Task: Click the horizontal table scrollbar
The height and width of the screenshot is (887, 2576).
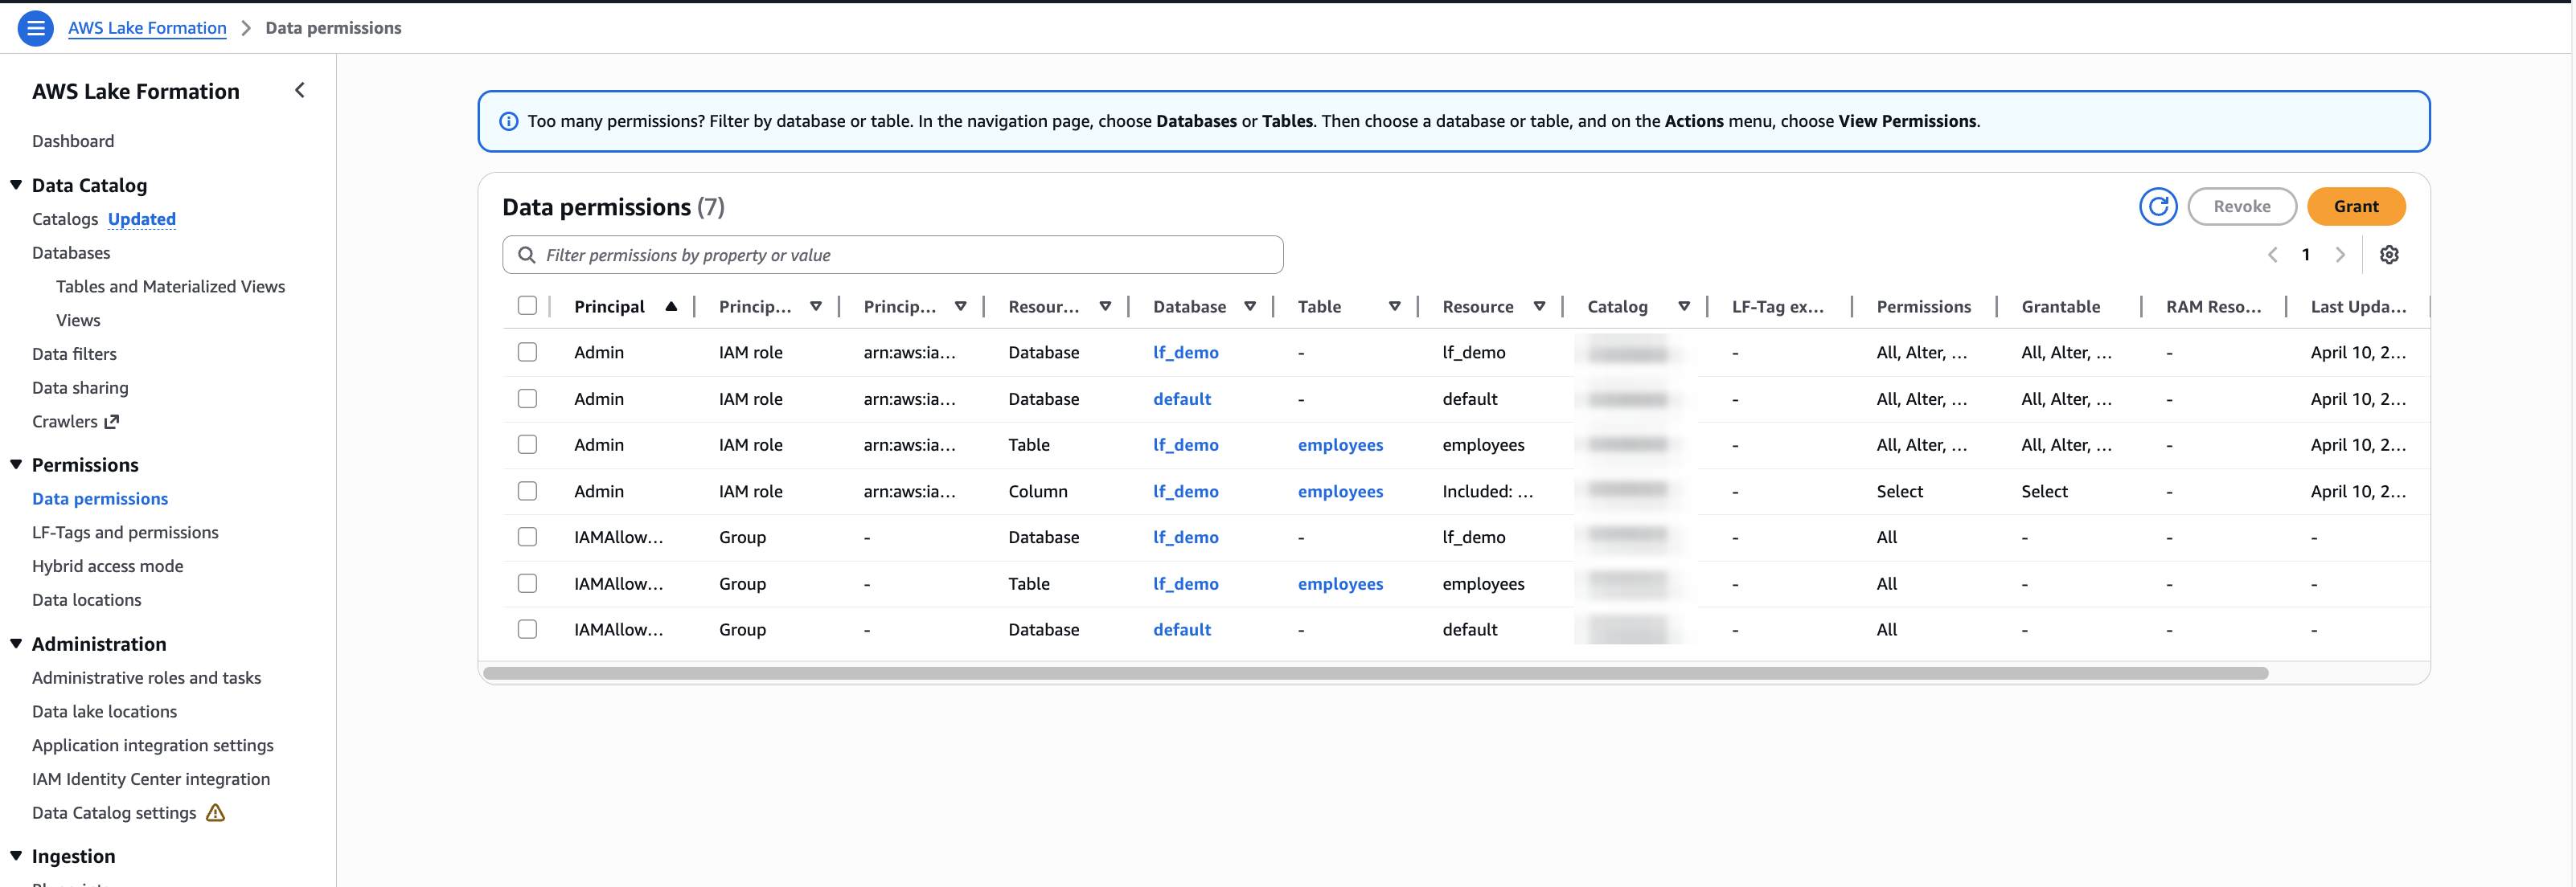Action: [x=1375, y=673]
